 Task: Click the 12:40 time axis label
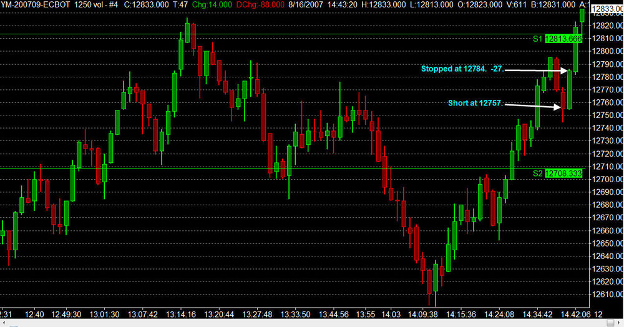(x=34, y=315)
